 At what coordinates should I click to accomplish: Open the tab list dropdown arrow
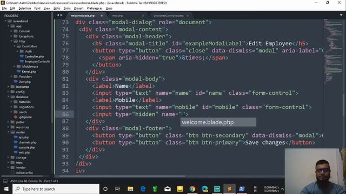(341, 15)
